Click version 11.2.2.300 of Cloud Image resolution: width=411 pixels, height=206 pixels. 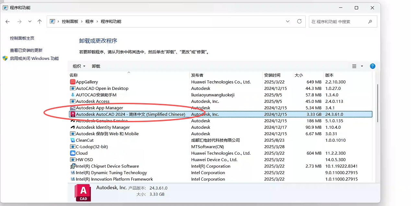coord(335,153)
